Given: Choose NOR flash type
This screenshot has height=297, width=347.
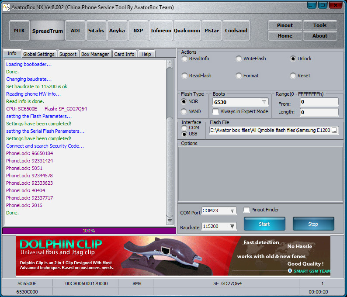Looking at the screenshot, I should [x=189, y=101].
